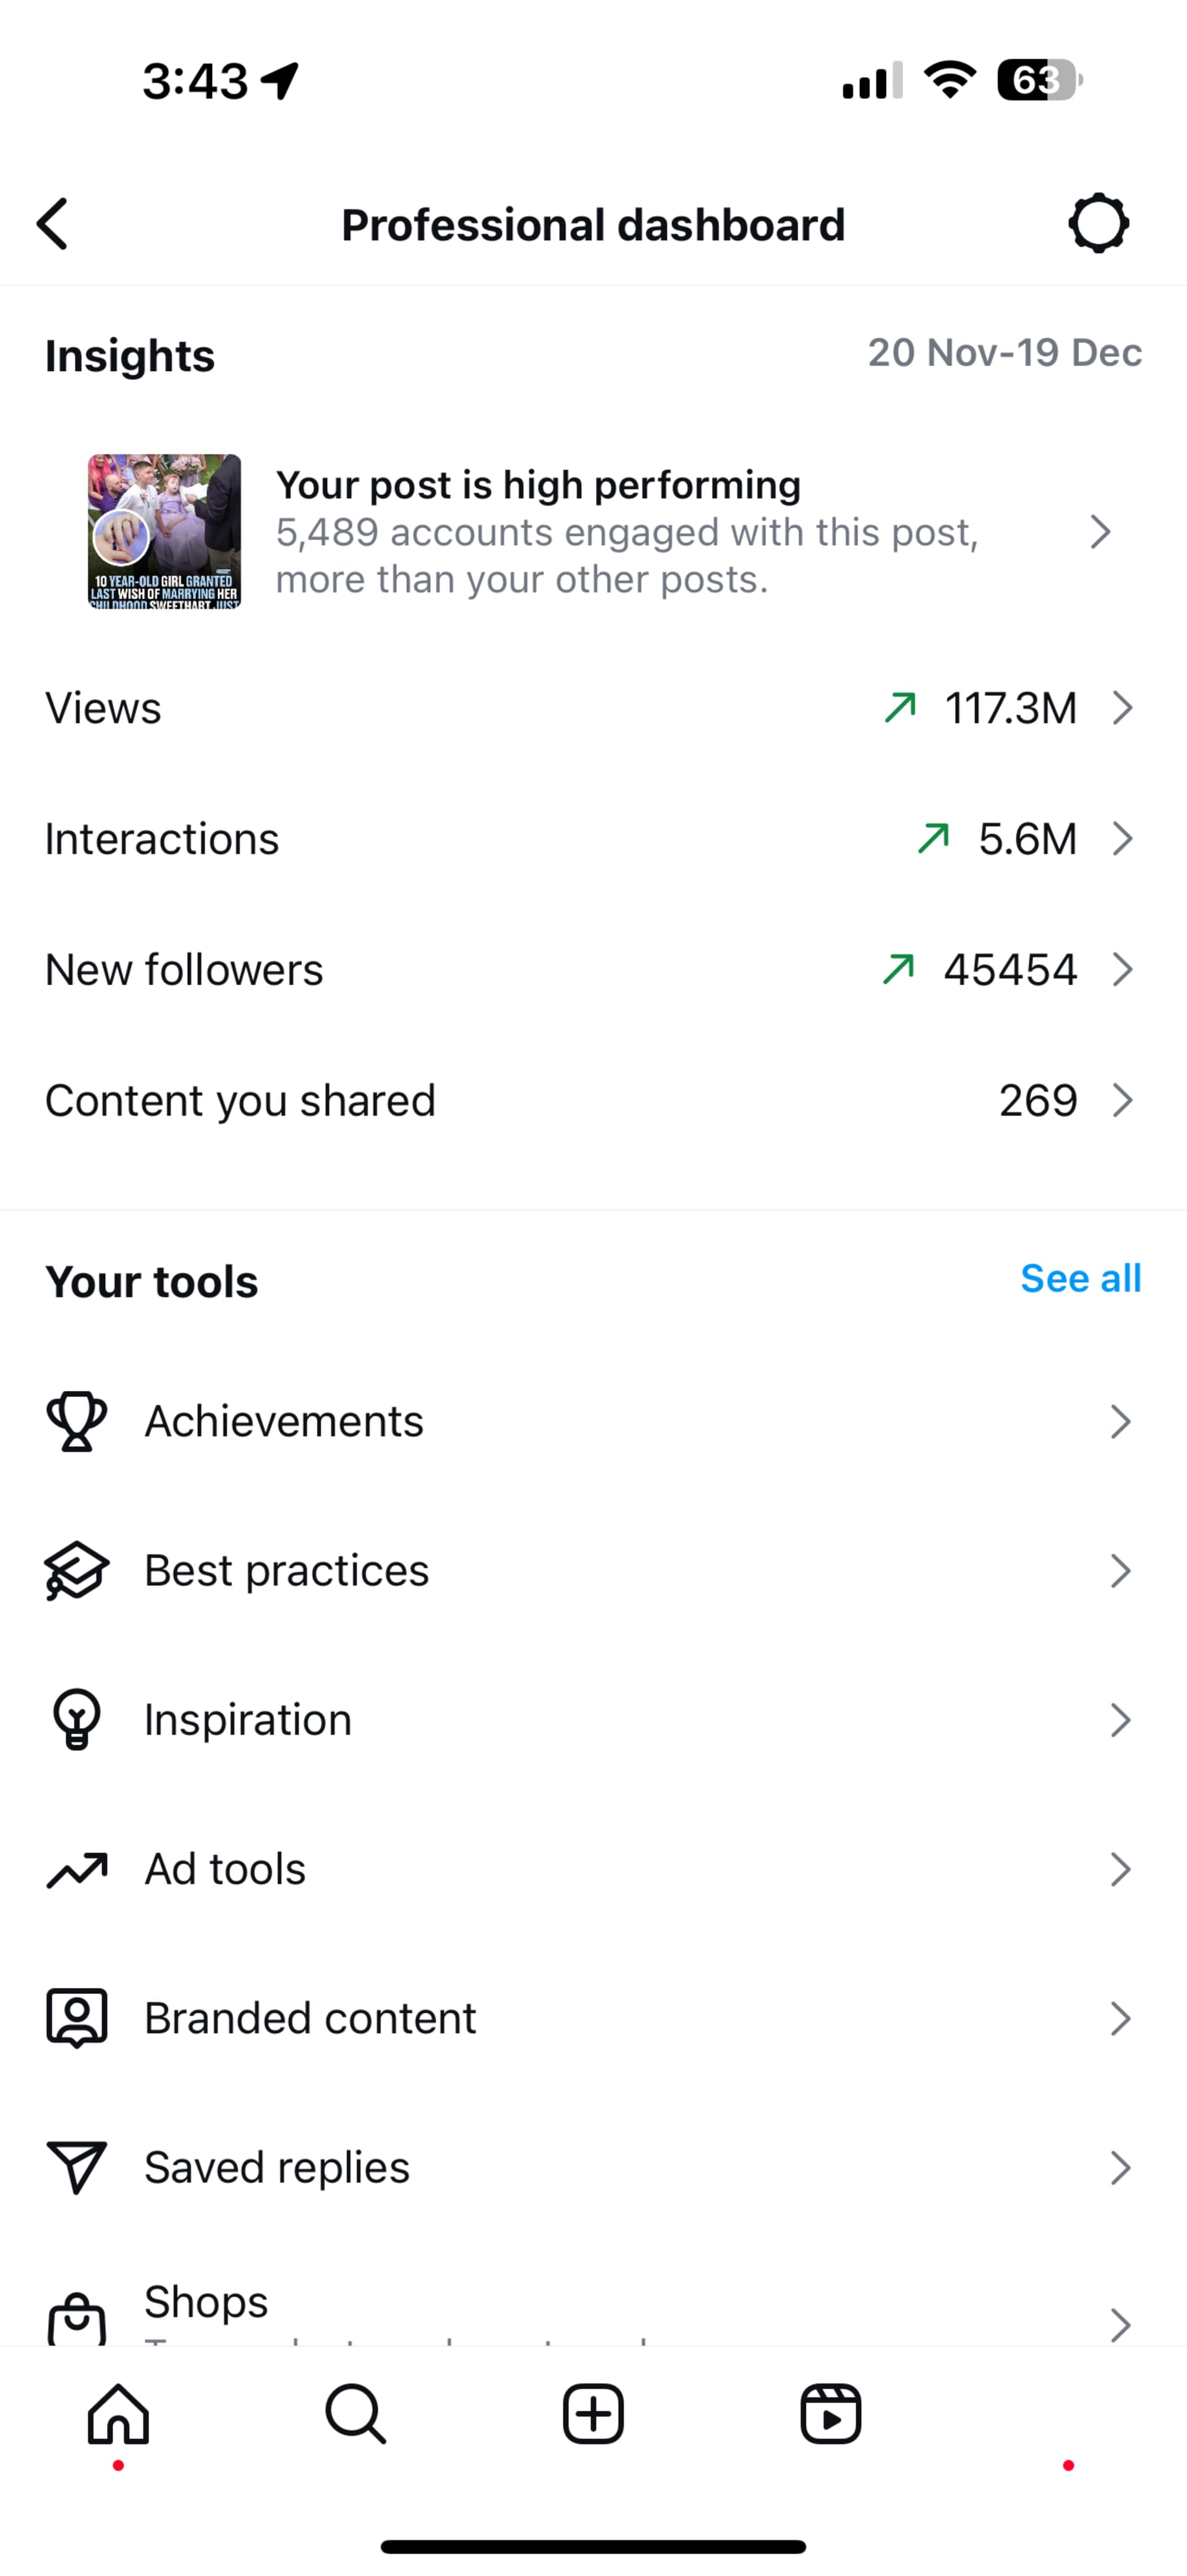Tap the Saved replies paper plane icon
This screenshot has width=1187, height=2576.
point(76,2167)
